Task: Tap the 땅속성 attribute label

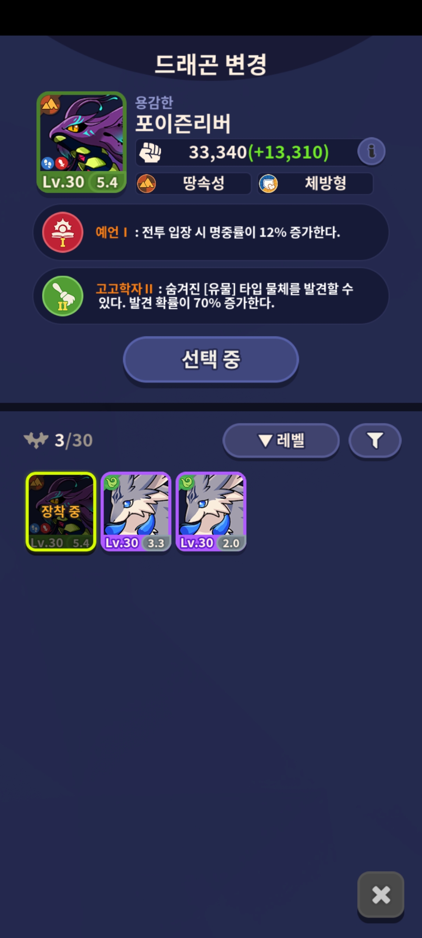Action: coord(204,183)
